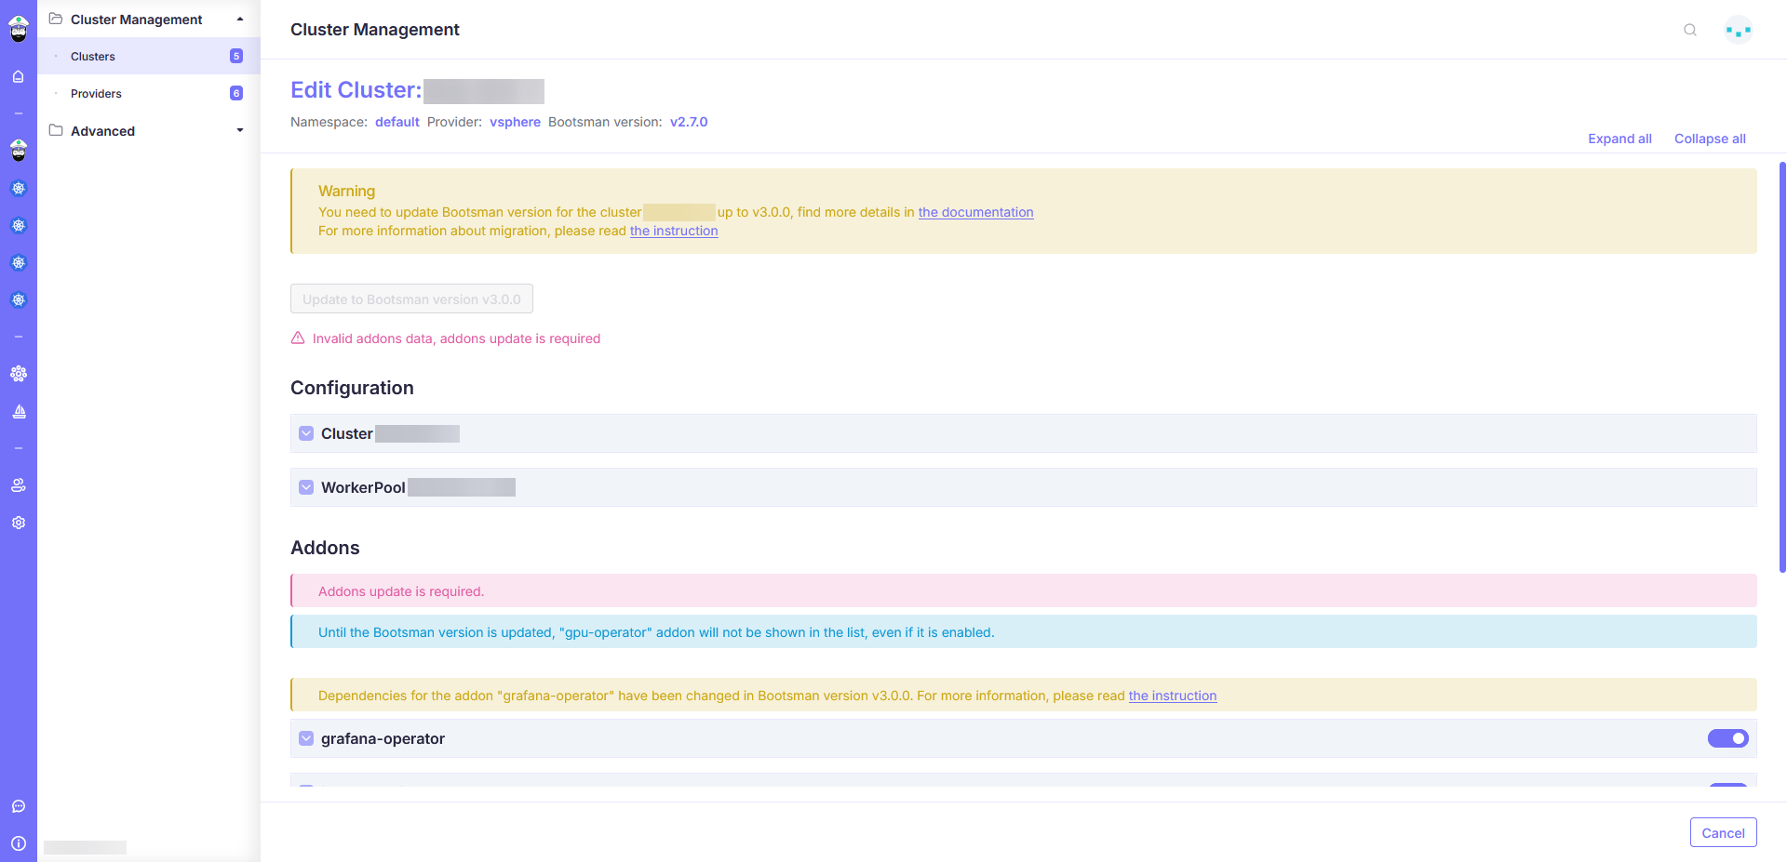Click the Cancel button
1787x862 pixels.
[1723, 833]
